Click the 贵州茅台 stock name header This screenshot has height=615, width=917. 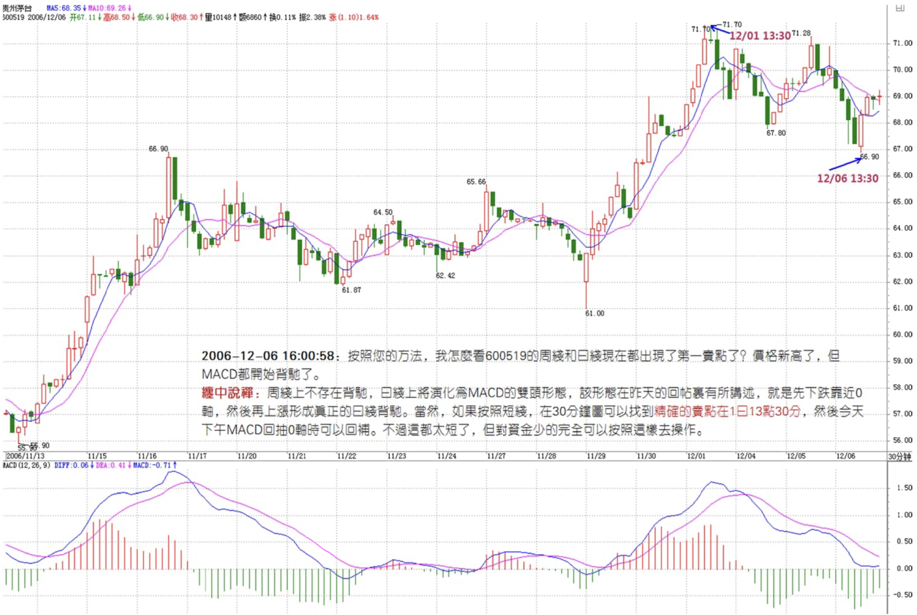tap(17, 8)
